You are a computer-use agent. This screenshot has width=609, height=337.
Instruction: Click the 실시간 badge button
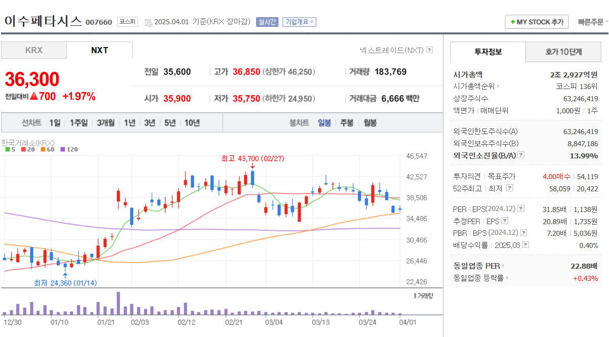tap(267, 22)
